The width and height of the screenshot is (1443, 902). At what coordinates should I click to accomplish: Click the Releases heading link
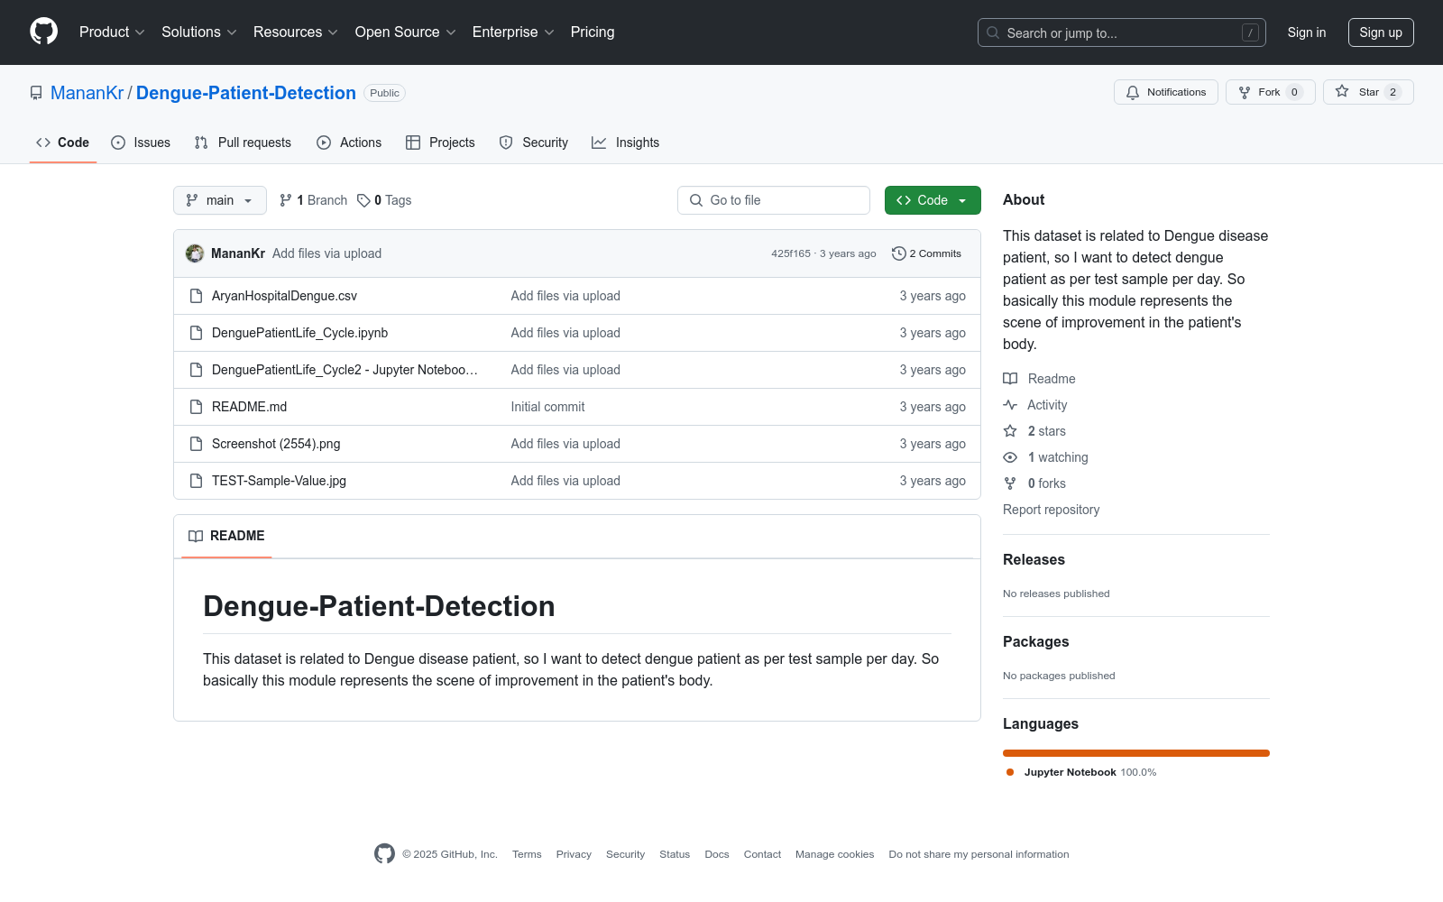[1034, 560]
